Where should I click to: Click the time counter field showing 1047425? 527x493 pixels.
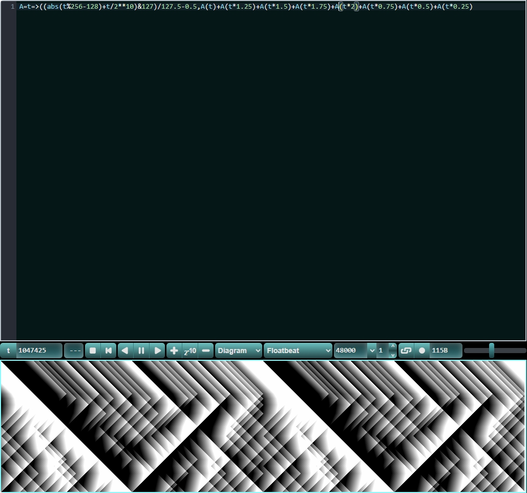tap(39, 351)
